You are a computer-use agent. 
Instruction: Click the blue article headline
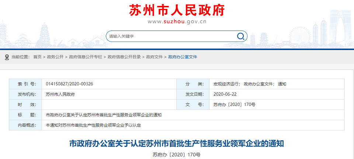[x=177, y=143]
